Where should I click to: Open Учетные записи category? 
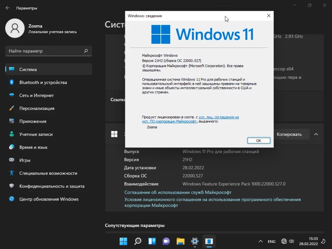pos(49,134)
